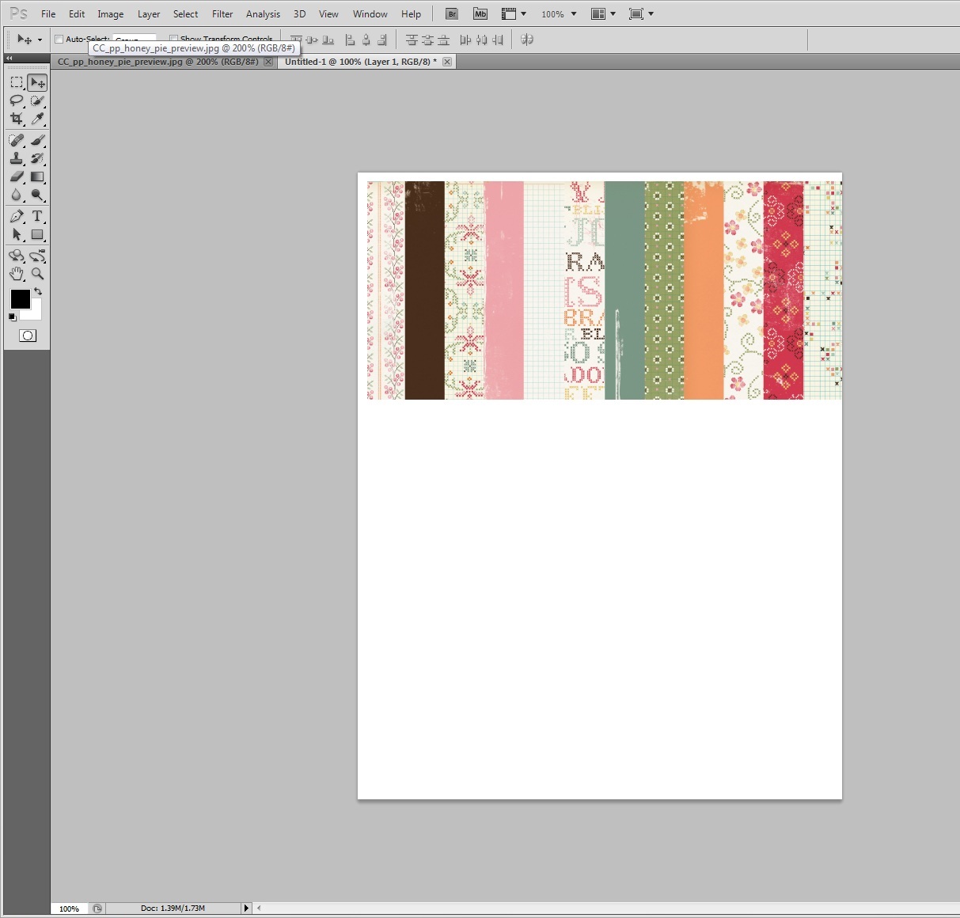Select the Move tool
This screenshot has height=918, width=960.
37,82
